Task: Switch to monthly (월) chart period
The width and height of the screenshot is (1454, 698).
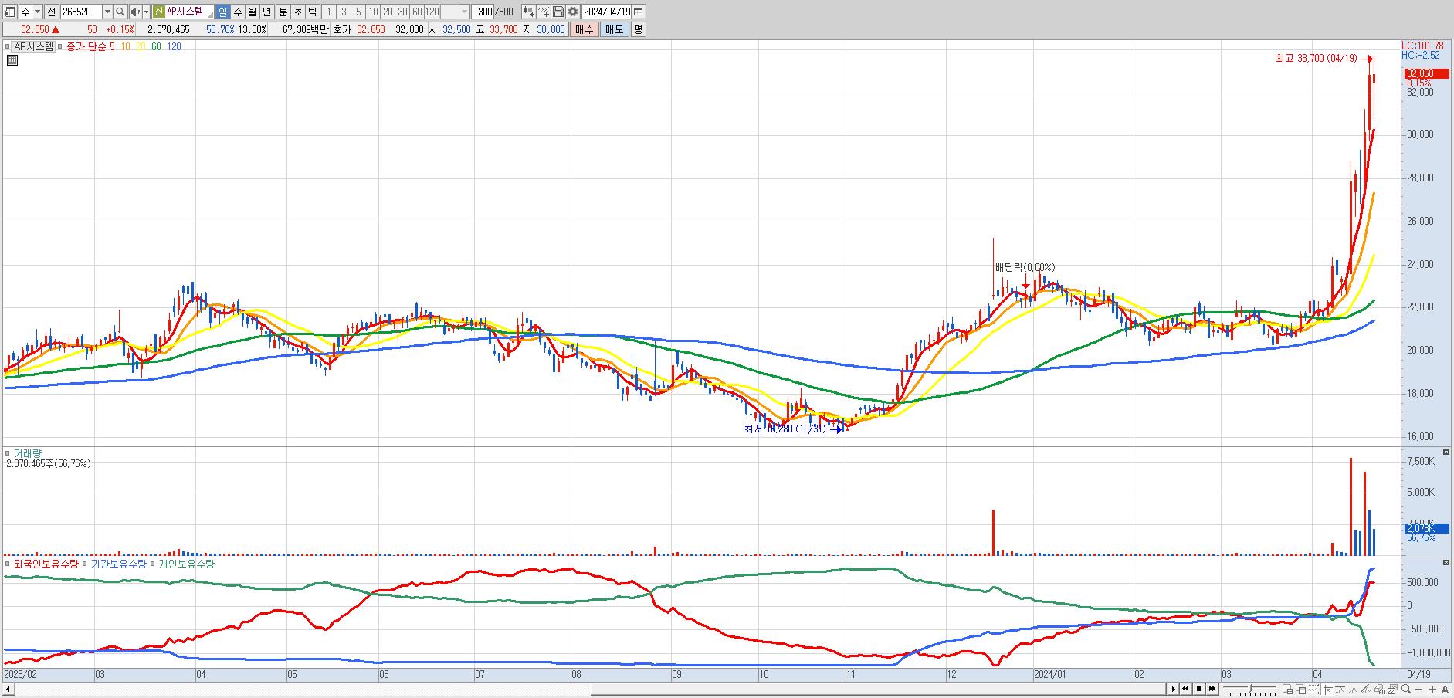Action: coord(252,12)
